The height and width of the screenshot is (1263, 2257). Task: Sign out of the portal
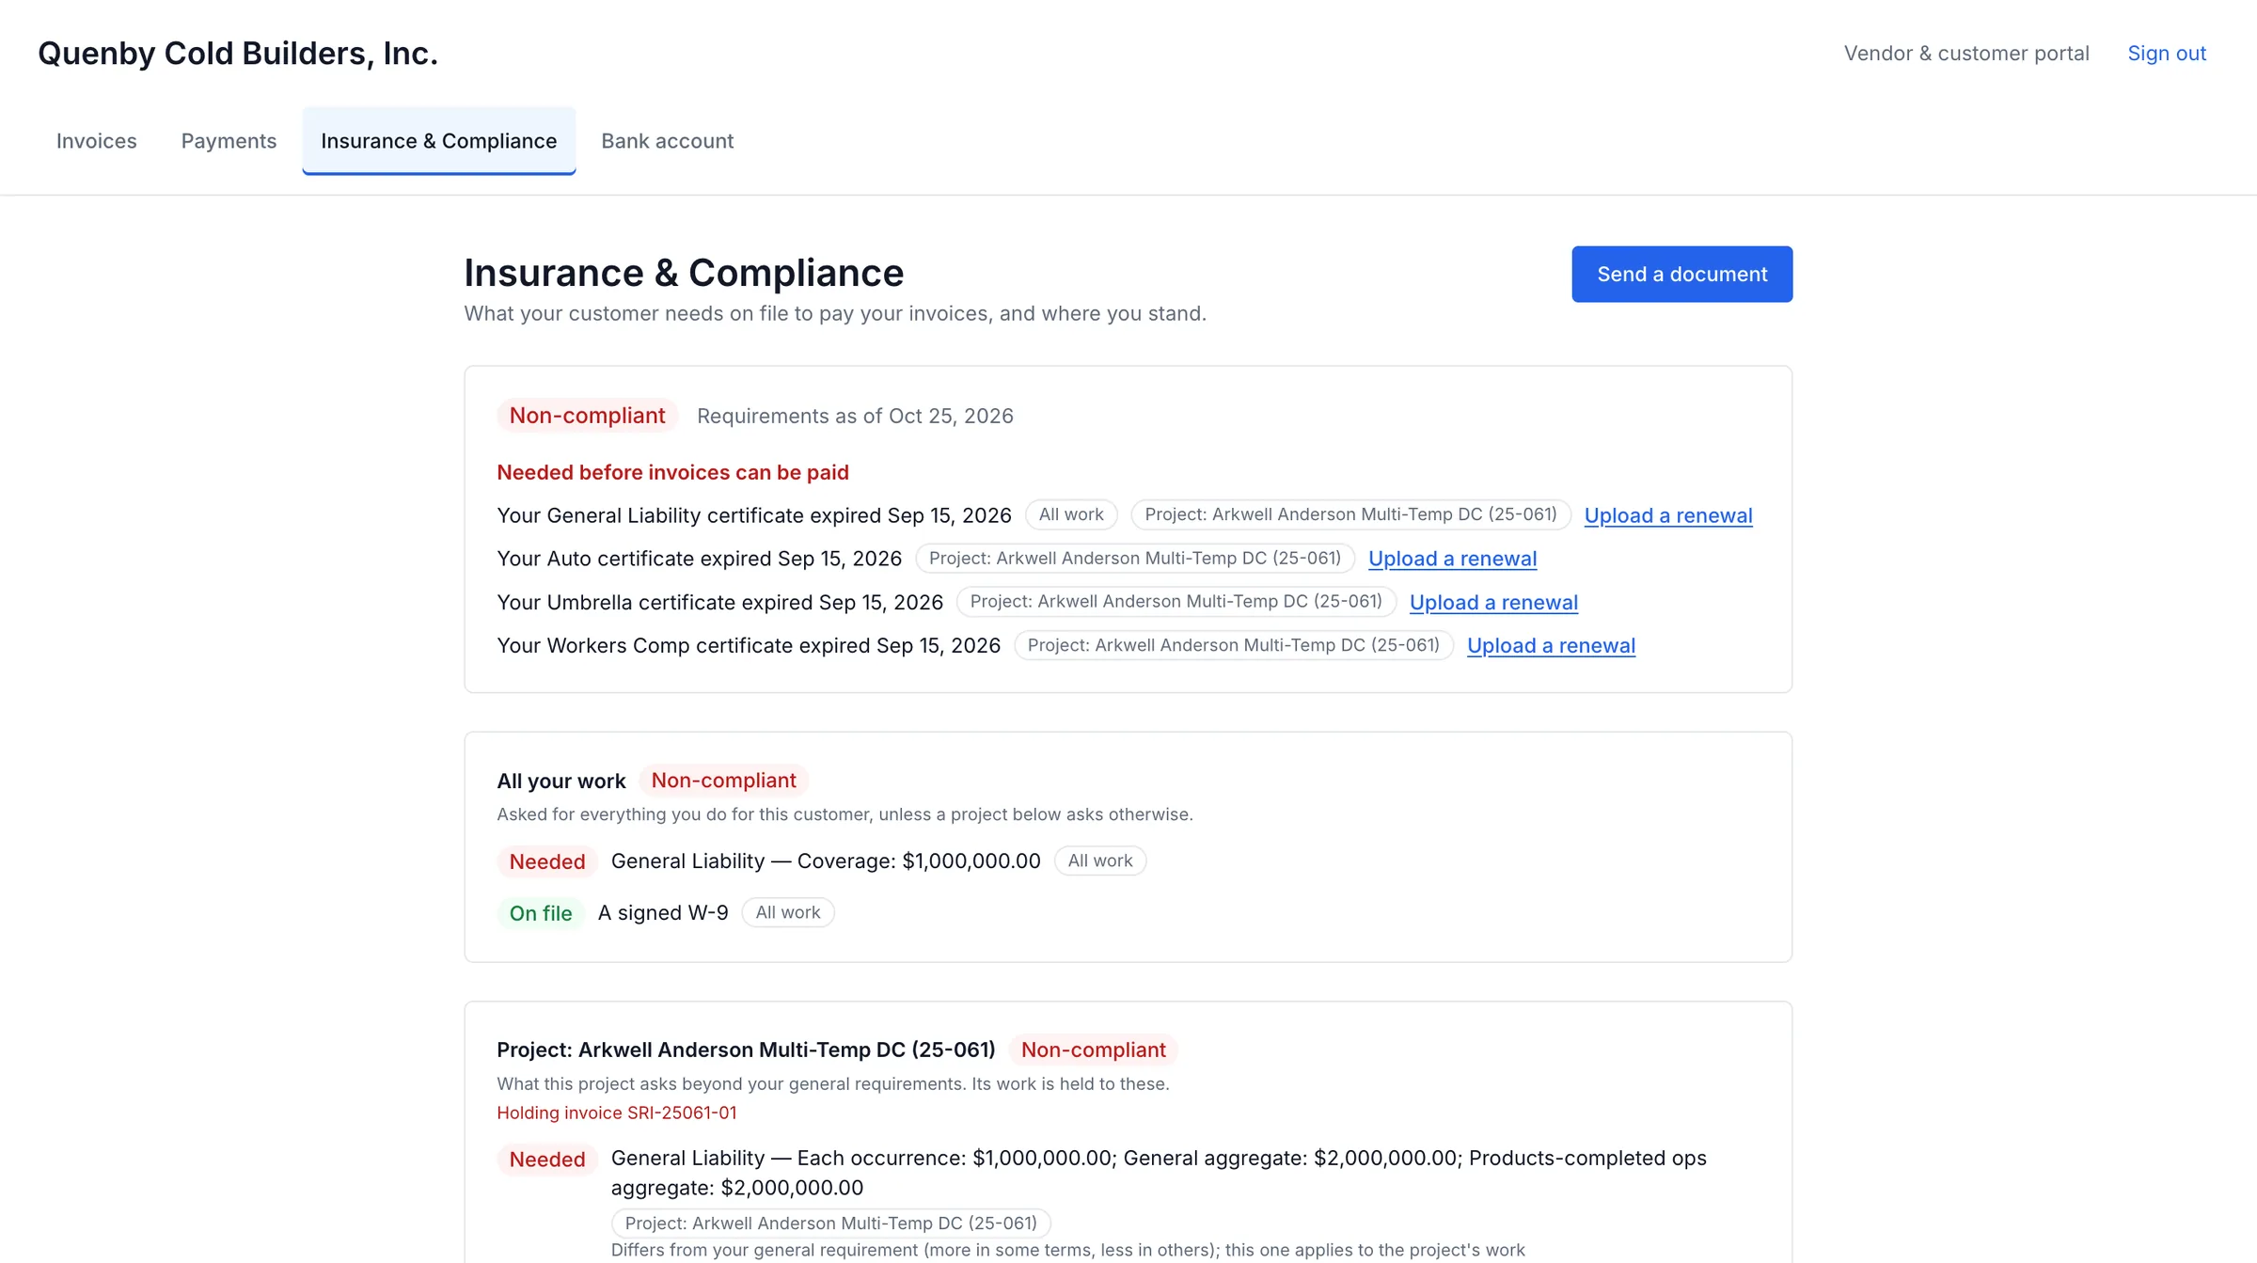click(2167, 54)
